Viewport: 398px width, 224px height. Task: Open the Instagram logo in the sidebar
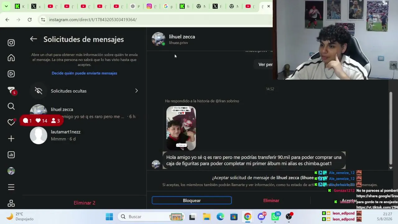[11, 43]
